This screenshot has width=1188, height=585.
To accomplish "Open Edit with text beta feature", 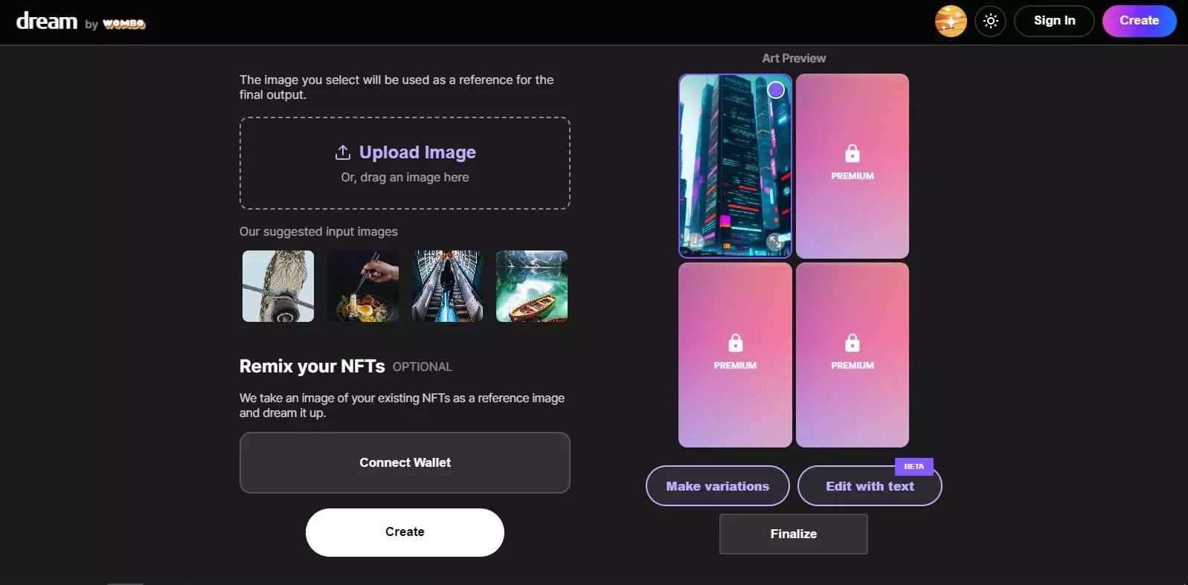I will point(870,486).
